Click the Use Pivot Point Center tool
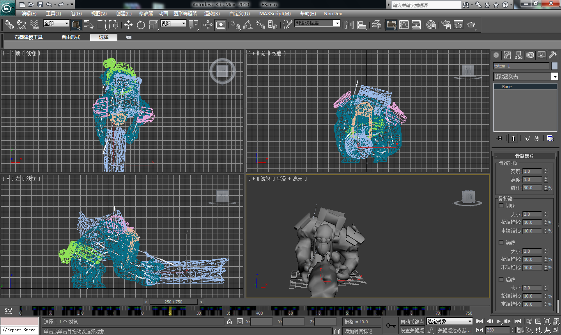 (x=193, y=25)
